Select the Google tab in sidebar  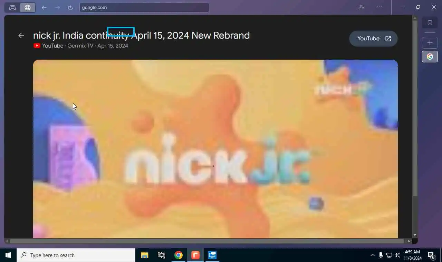430,57
